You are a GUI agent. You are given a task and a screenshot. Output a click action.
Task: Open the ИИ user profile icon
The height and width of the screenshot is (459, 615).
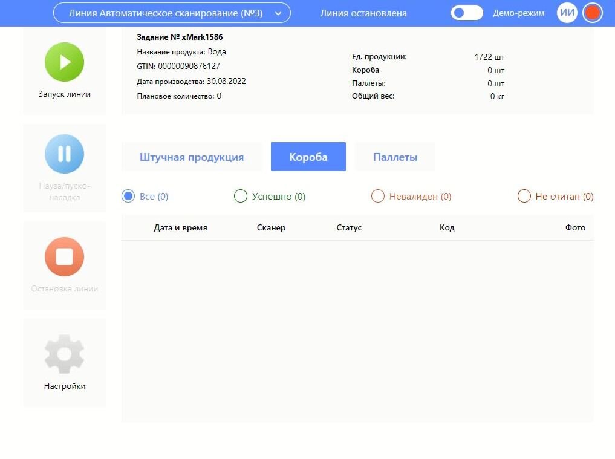pyautogui.click(x=567, y=12)
